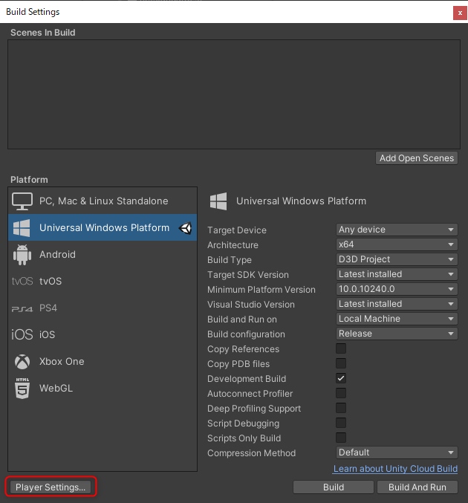Enable the Script Debugging checkbox
Screen dimensions: 468x503
click(341, 423)
